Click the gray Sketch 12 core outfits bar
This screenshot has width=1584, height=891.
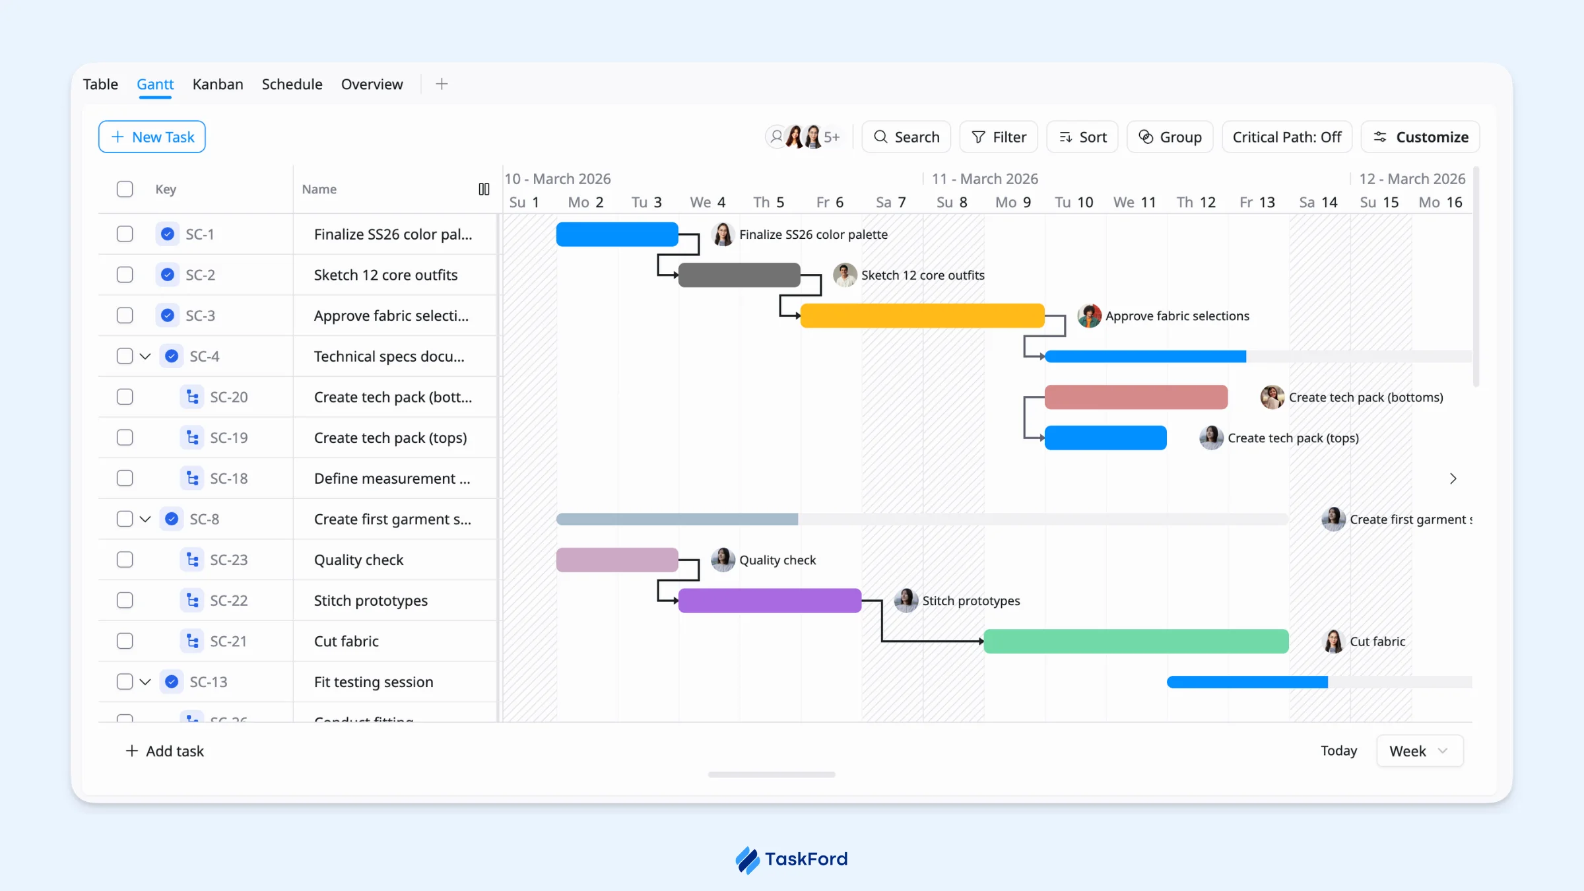click(739, 275)
